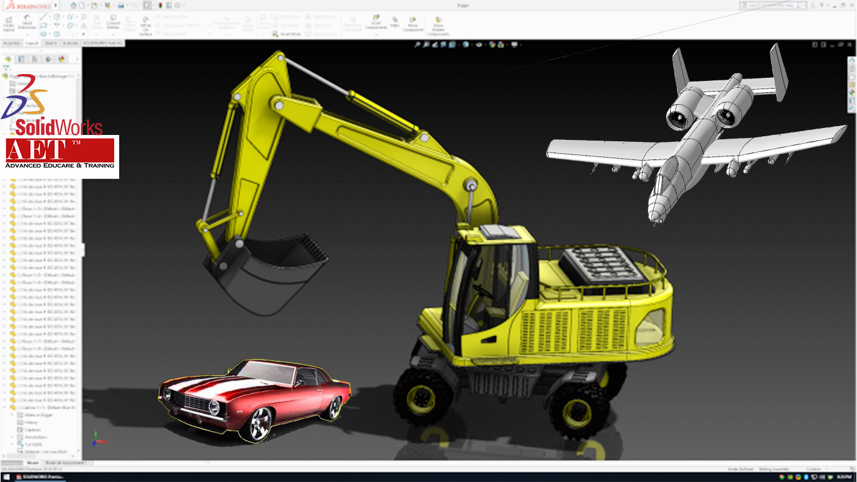
Task: Select the Offset On Surface tool
Action: point(146,25)
